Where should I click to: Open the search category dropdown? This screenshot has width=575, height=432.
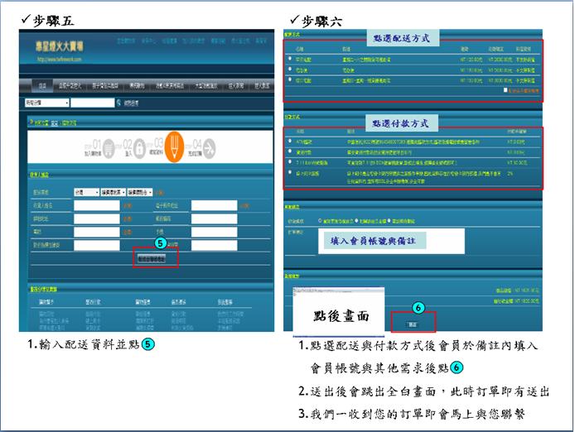point(46,103)
